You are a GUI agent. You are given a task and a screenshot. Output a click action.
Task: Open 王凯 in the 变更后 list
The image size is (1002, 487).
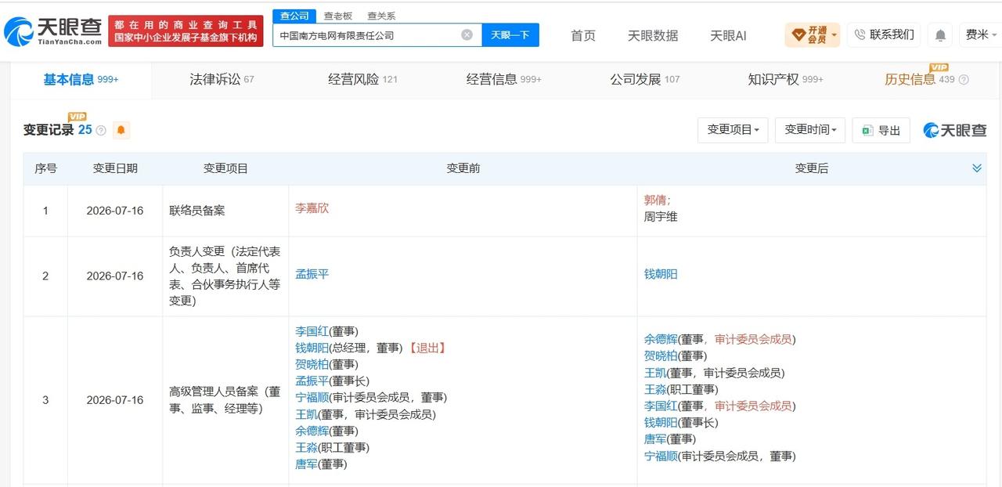(655, 373)
